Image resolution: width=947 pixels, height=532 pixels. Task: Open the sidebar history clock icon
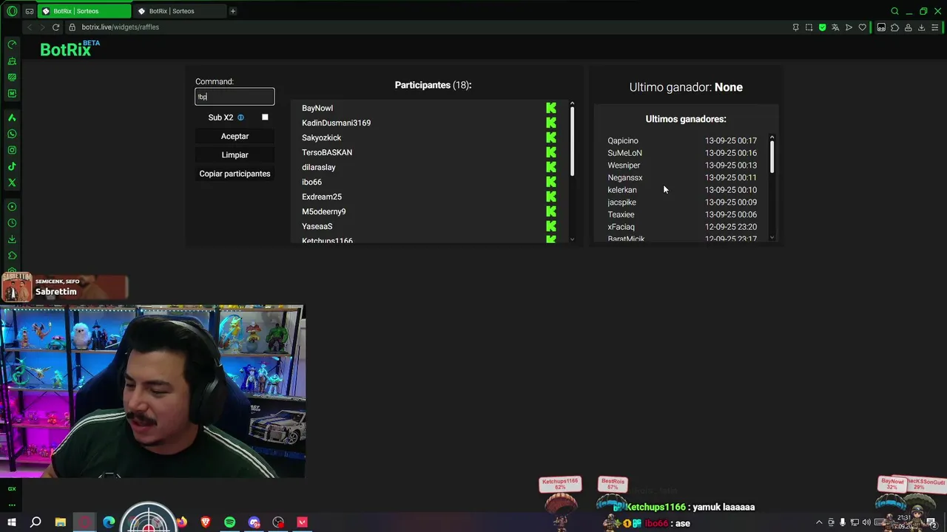tap(12, 222)
